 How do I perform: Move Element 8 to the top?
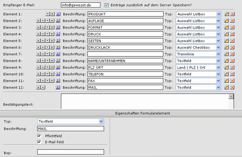[x=38, y=61]
